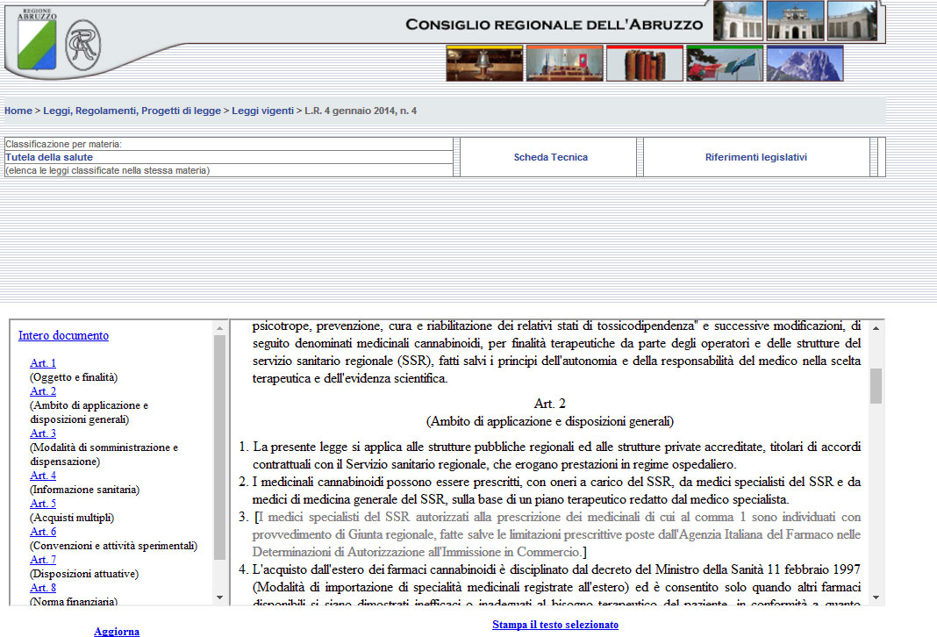Screen dimensions: 937x637
Task: Click the circular CR monogram emblem
Action: pyautogui.click(x=83, y=45)
